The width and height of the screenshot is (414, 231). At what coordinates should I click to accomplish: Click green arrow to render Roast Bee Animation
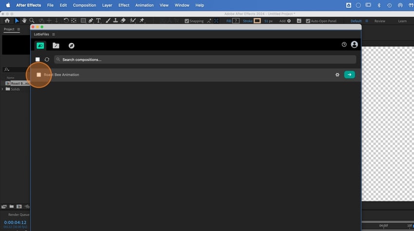[x=349, y=74]
